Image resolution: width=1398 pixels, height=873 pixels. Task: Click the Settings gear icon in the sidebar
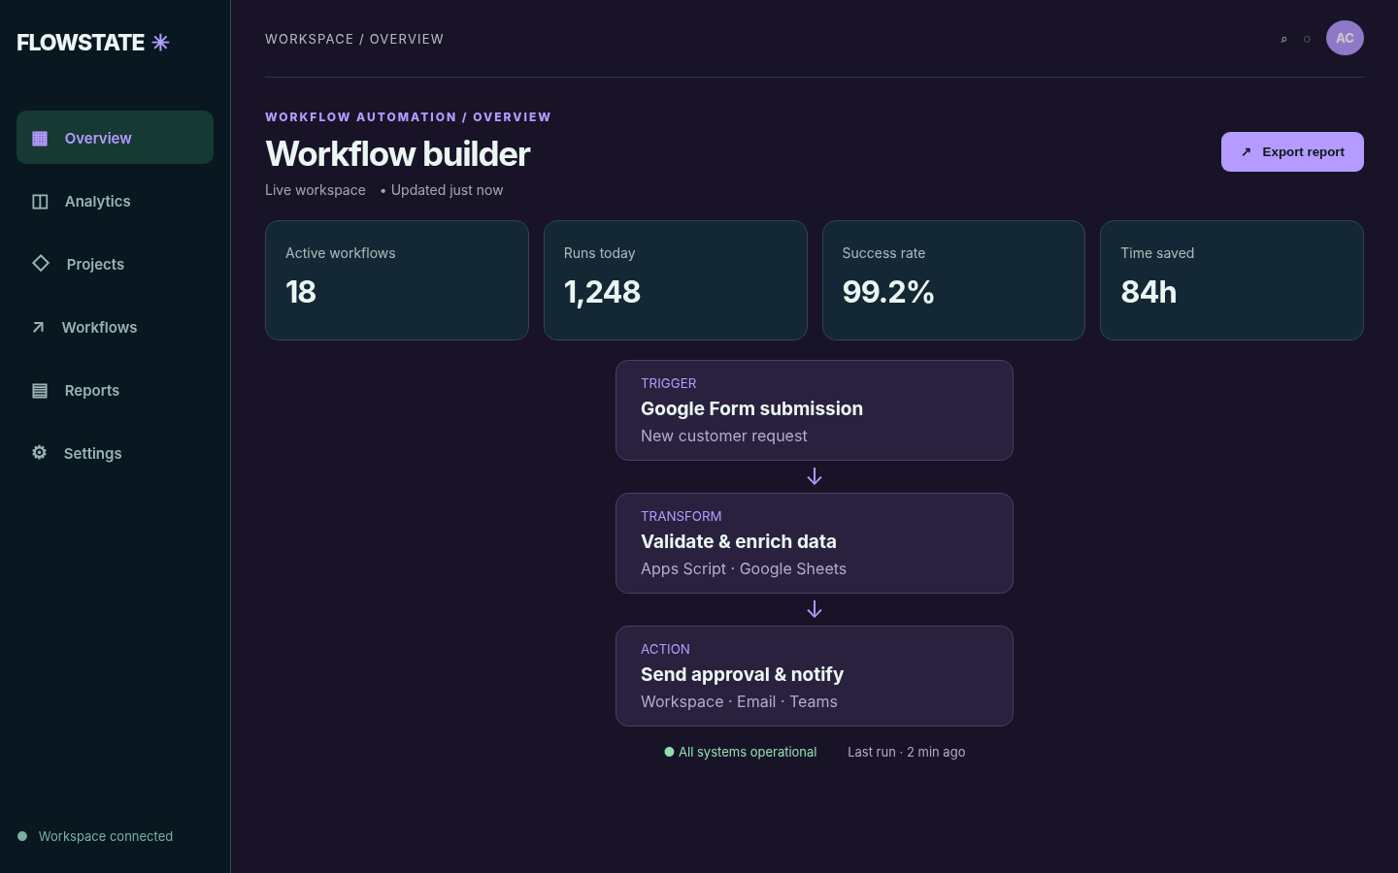pyautogui.click(x=39, y=453)
